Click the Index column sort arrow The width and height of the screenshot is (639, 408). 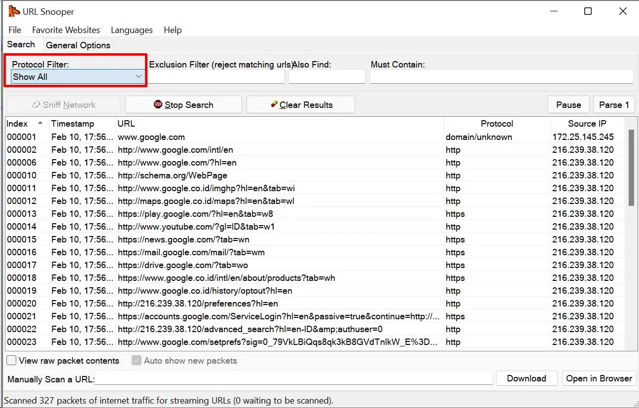(x=40, y=123)
